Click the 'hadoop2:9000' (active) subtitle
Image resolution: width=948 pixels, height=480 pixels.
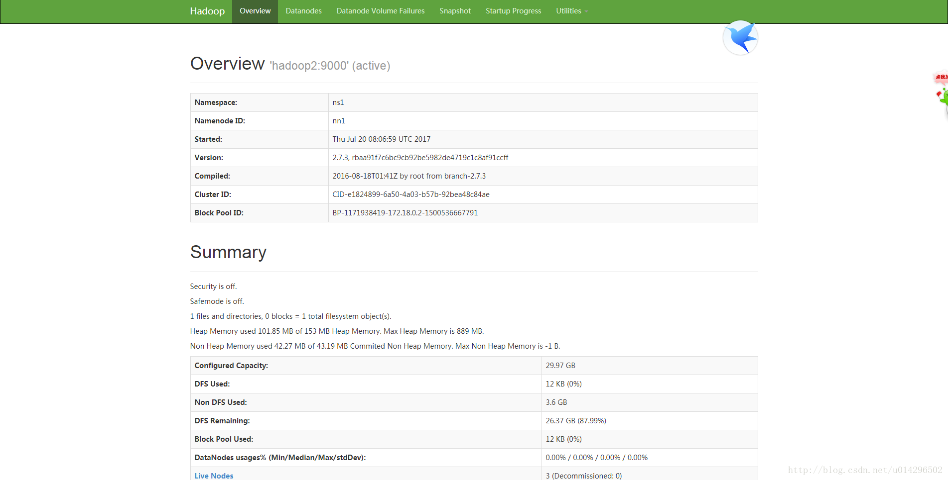330,66
